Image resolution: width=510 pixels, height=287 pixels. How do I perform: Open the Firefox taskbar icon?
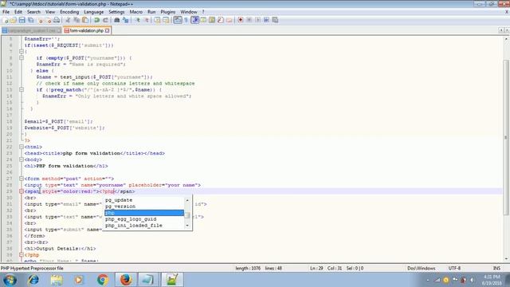[126, 280]
